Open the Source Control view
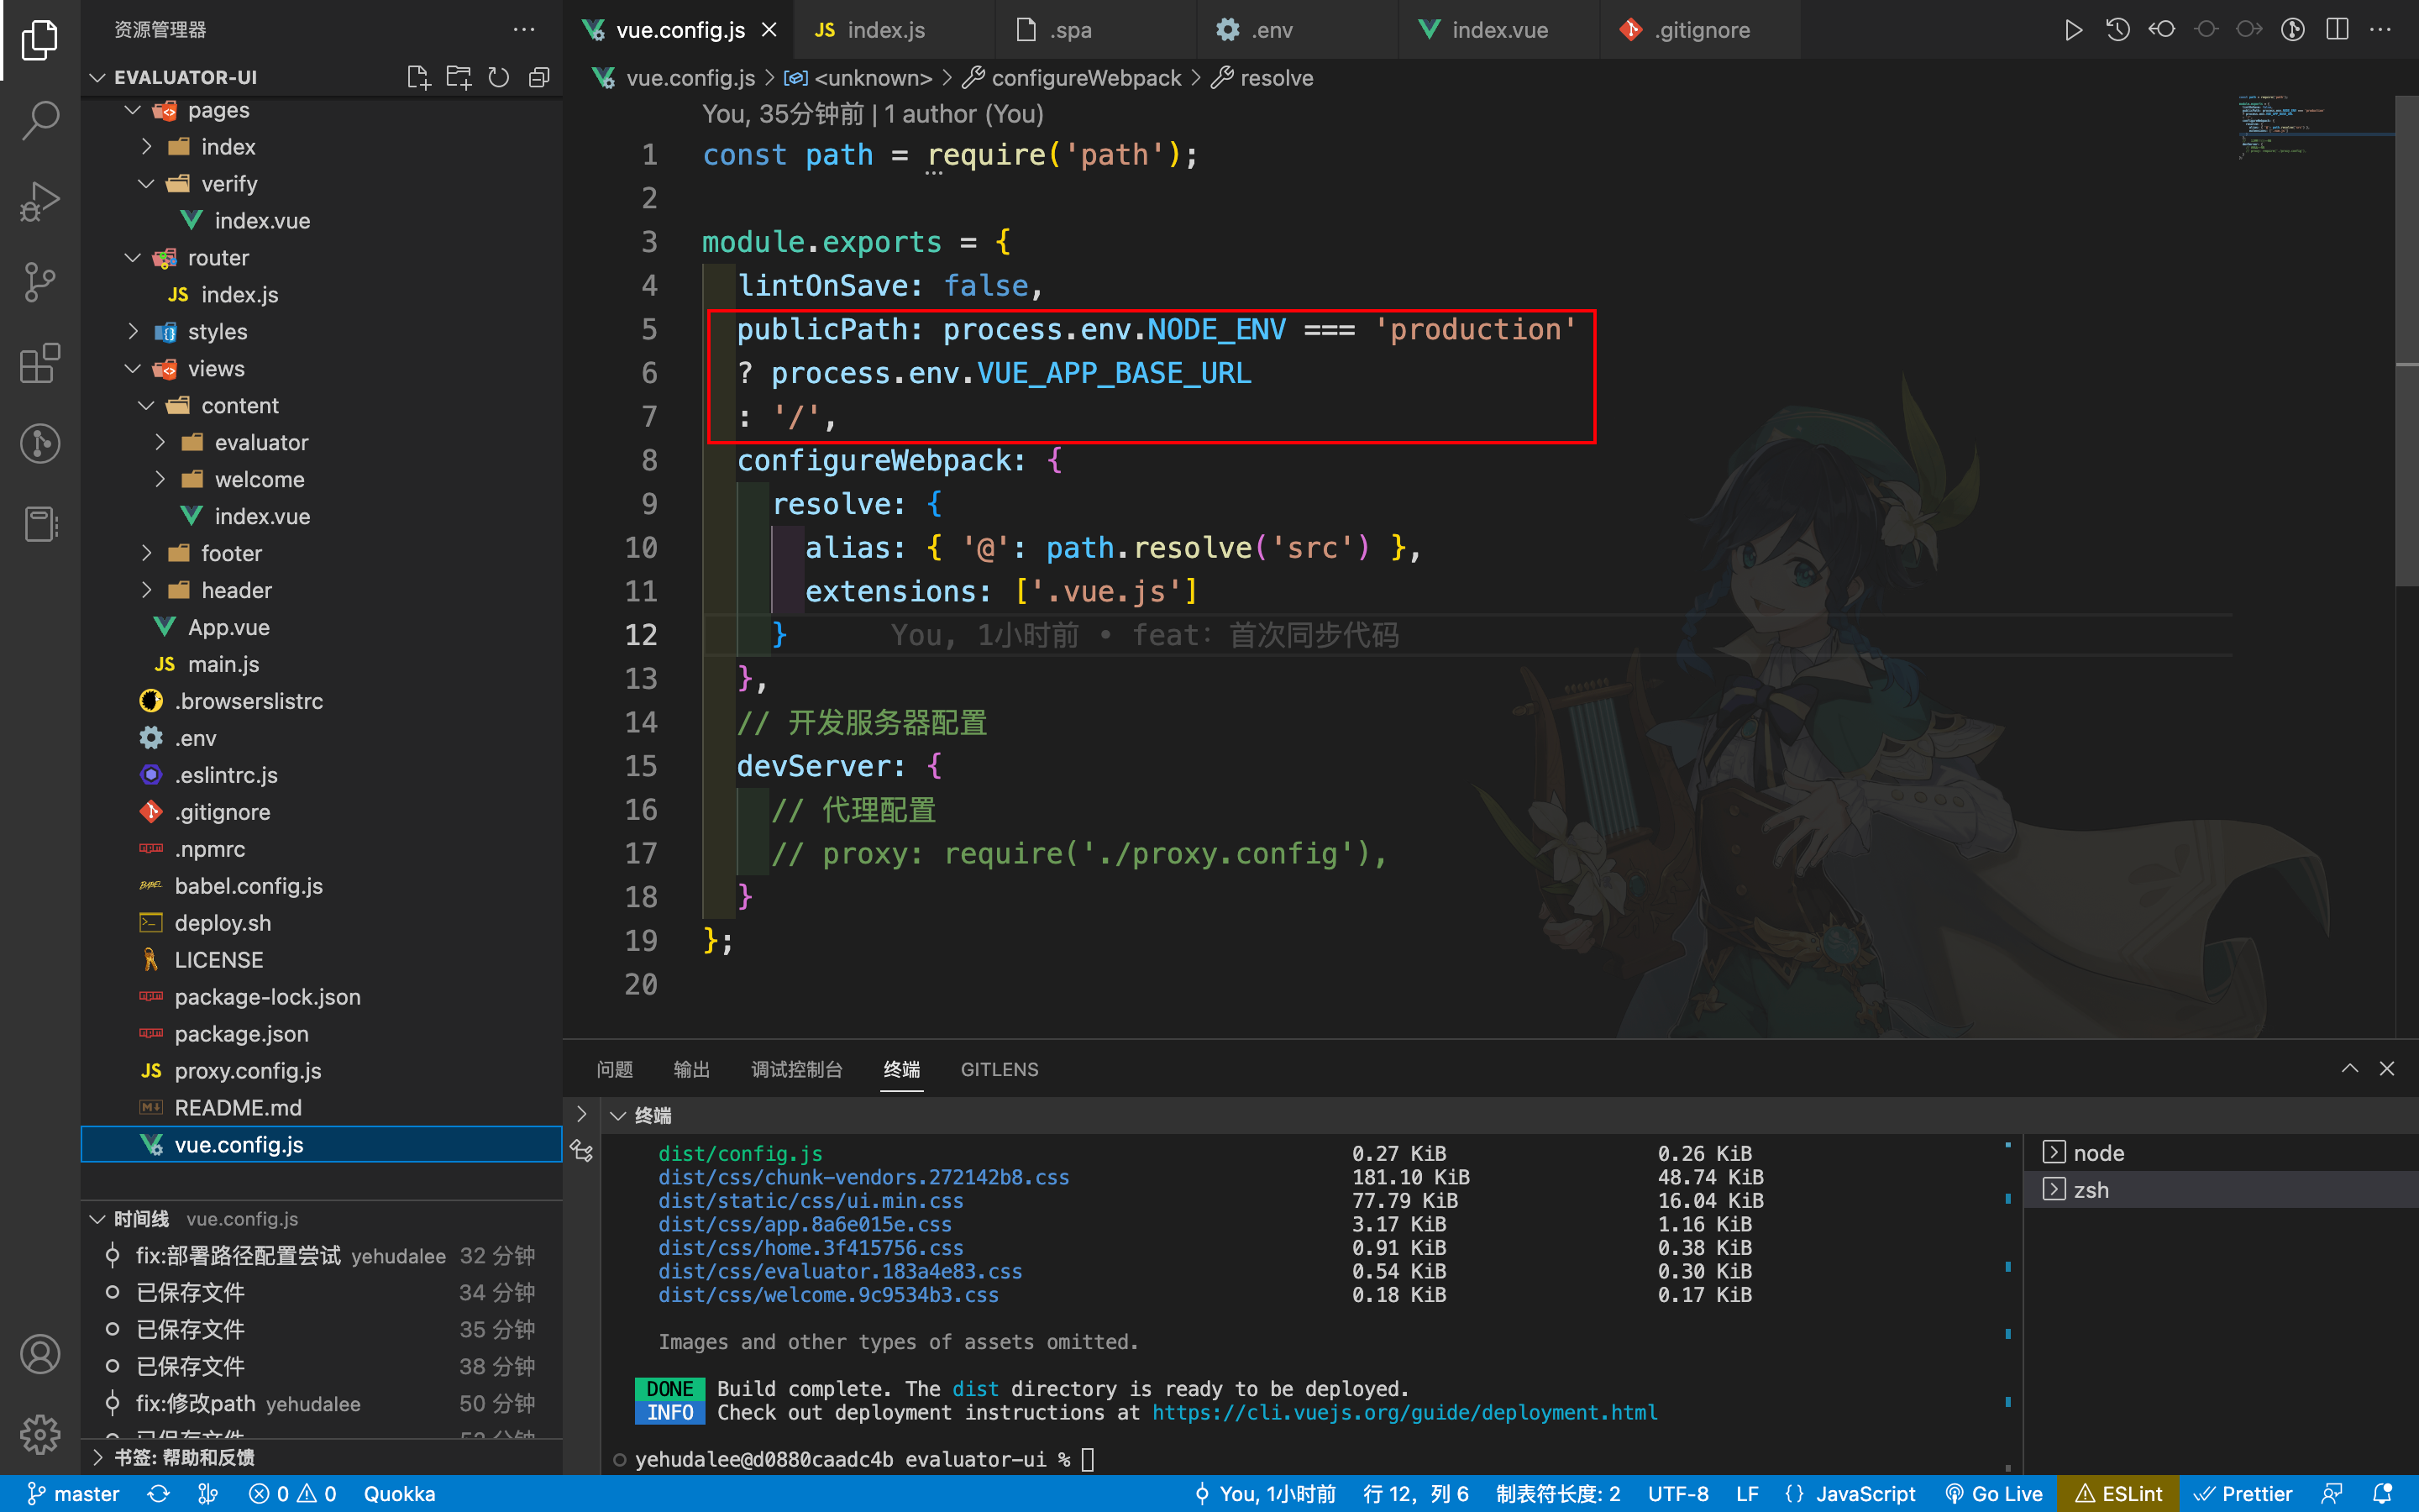The height and width of the screenshot is (1512, 2419). tap(40, 282)
